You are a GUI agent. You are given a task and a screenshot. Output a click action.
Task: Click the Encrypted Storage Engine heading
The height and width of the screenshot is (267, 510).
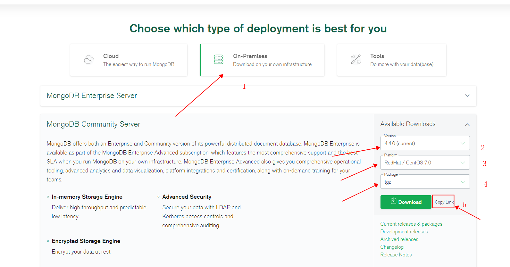86,241
